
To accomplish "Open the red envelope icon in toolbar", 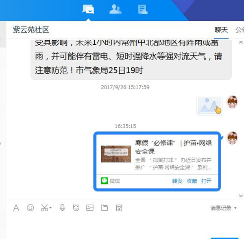I will [x=119, y=208].
